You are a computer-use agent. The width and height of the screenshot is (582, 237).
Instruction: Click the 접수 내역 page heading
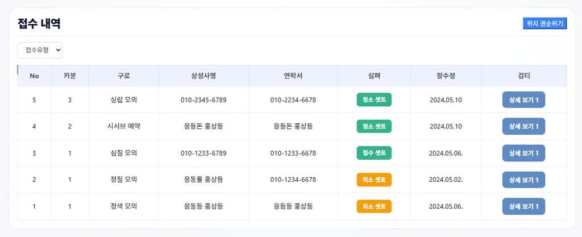(x=39, y=24)
